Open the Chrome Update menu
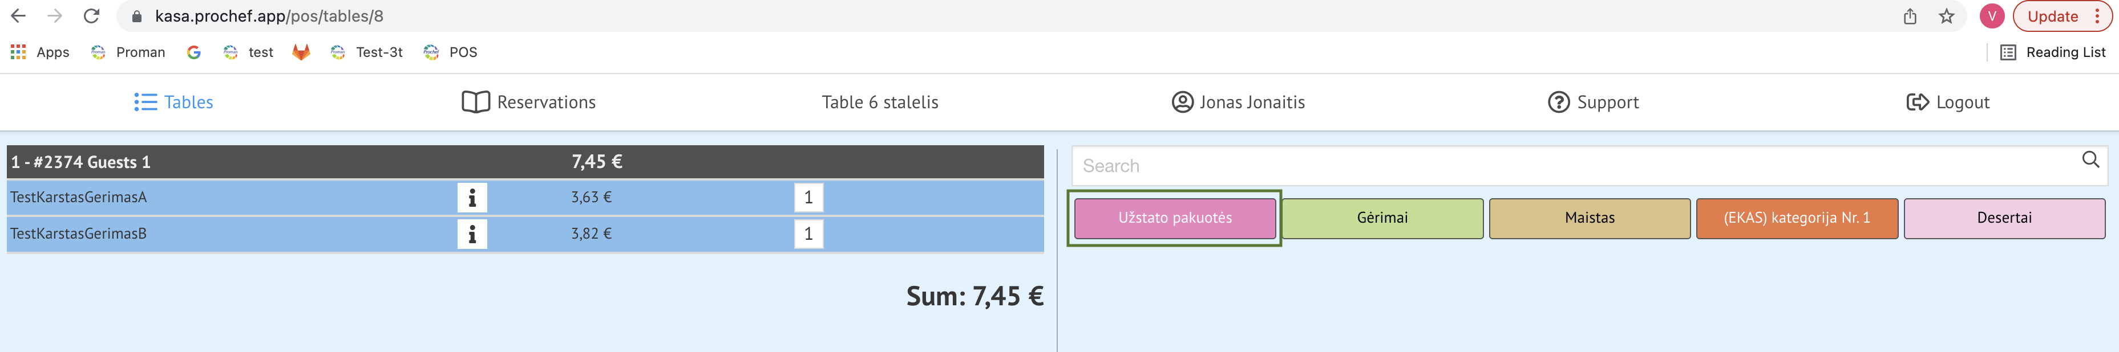This screenshot has width=2119, height=352. click(2061, 17)
